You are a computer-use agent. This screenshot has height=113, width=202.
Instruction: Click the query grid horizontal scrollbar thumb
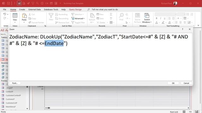[x=49, y=108]
